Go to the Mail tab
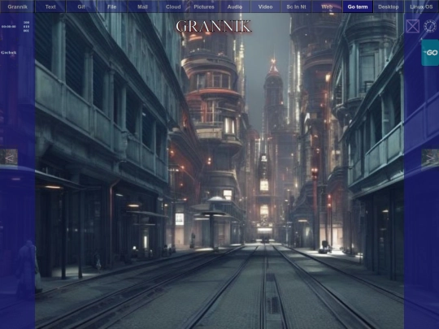Viewport: 439px width, 329px height. point(142,6)
